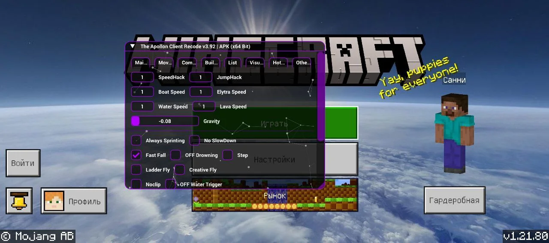
Task: Open the Рынок marketplace banner
Action: tap(274, 195)
